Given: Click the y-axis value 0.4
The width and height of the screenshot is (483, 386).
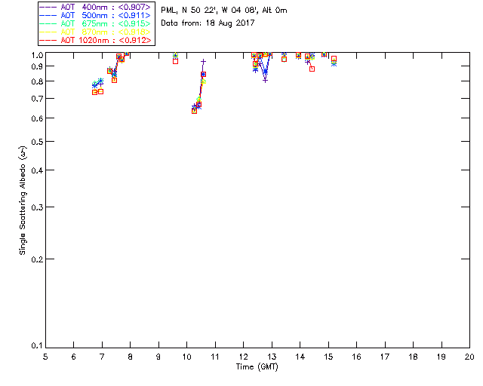Looking at the screenshot, I should (x=37, y=170).
